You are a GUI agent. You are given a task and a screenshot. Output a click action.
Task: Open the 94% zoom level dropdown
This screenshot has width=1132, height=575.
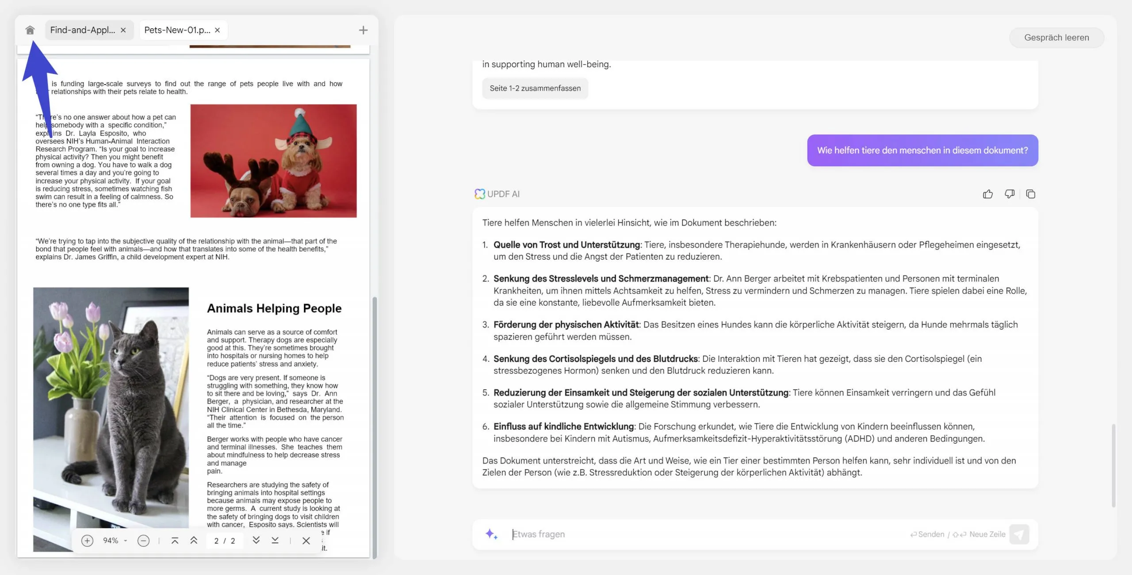pyautogui.click(x=115, y=540)
